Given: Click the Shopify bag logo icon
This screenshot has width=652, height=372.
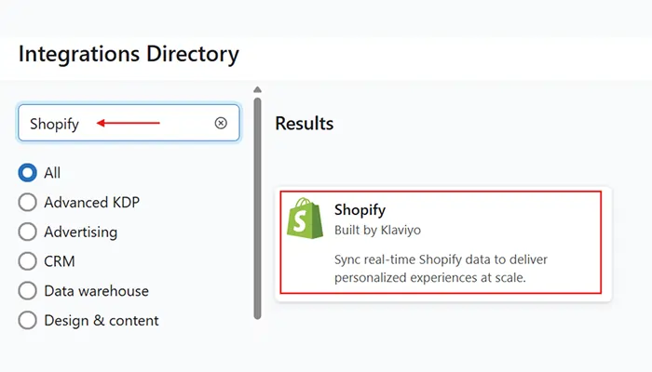Looking at the screenshot, I should pos(305,217).
